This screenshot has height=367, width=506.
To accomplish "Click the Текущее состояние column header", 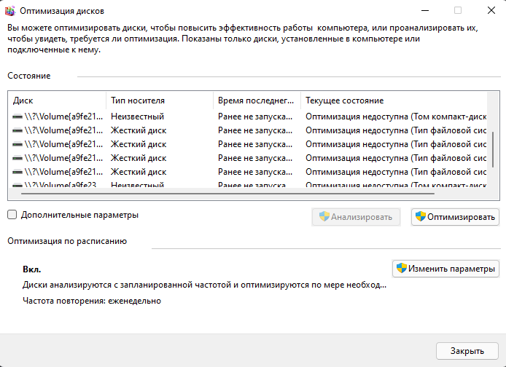I will click(394, 100).
